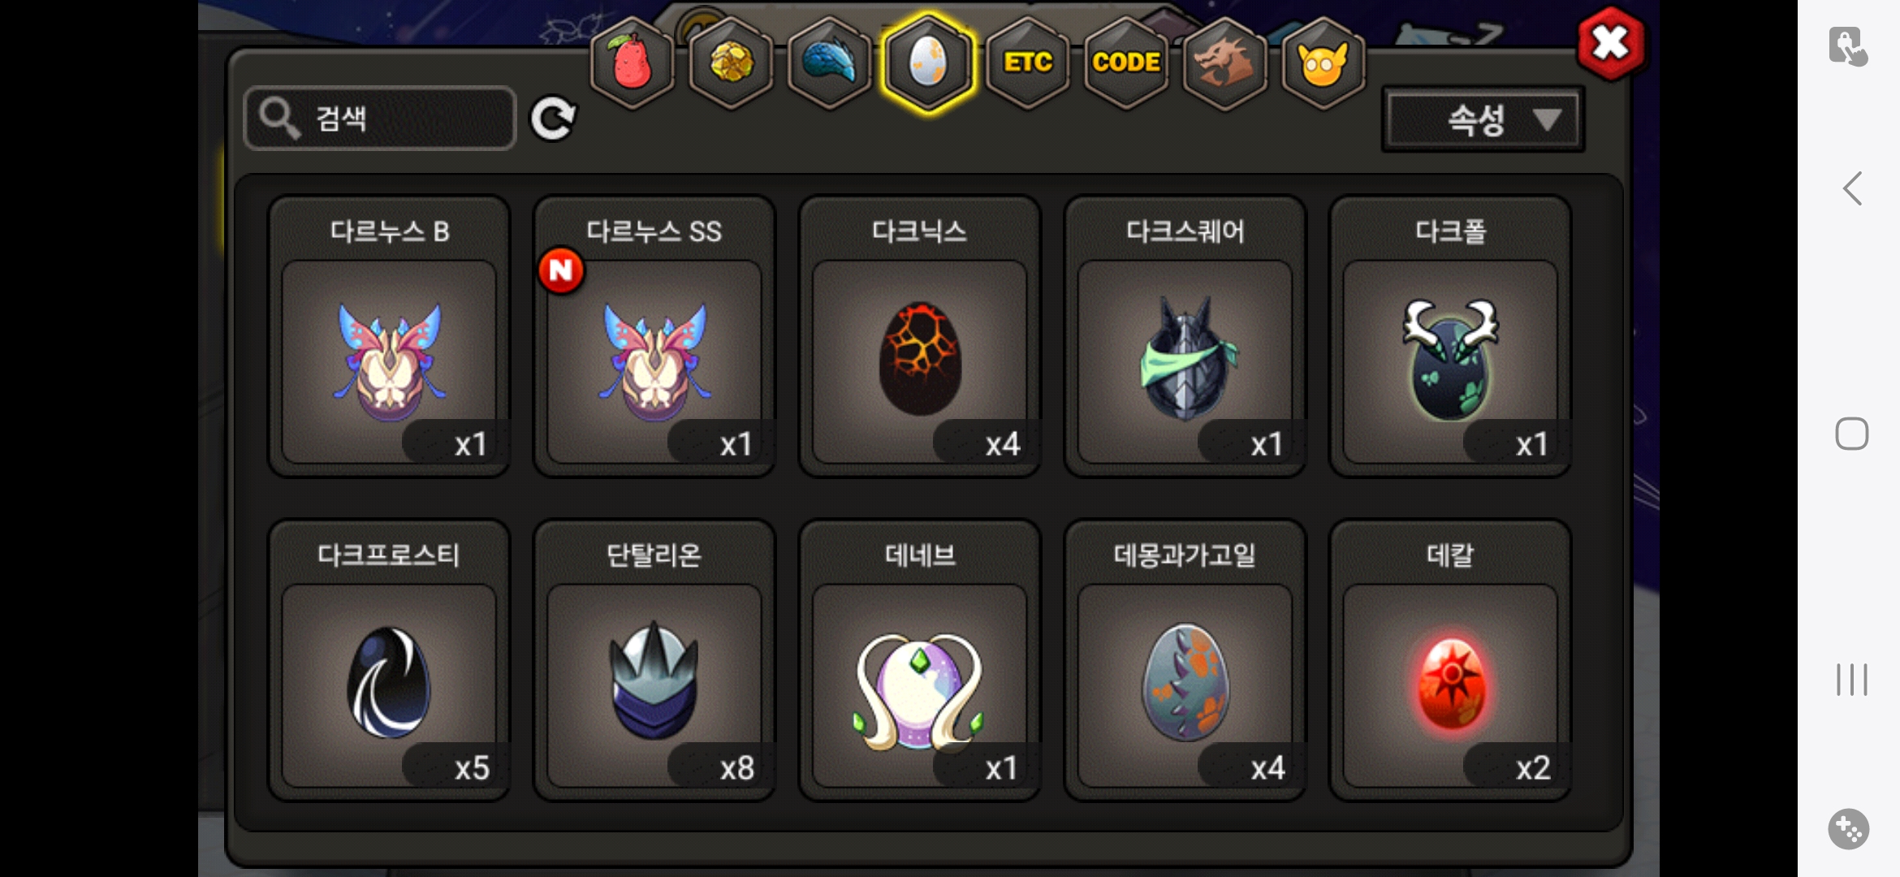Screen dimensions: 1900x877
Task: Switch to the blue dragon scale tab
Action: tap(829, 63)
